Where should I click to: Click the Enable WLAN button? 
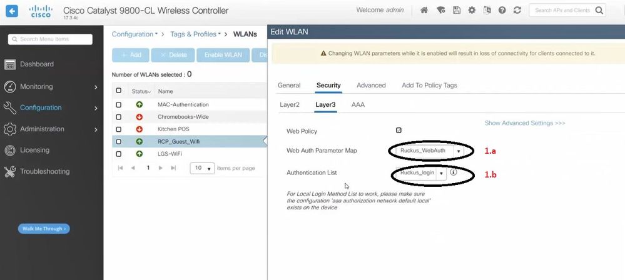click(x=223, y=55)
